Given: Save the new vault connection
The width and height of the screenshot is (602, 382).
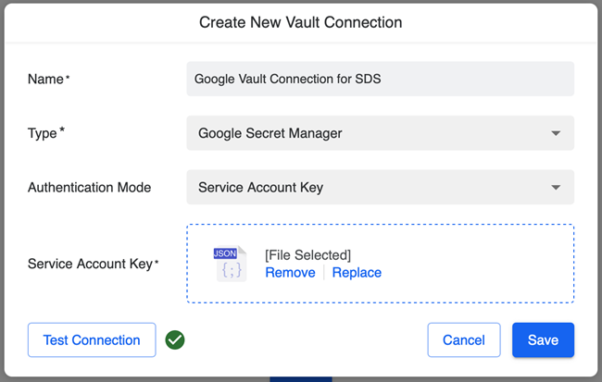Looking at the screenshot, I should (543, 340).
